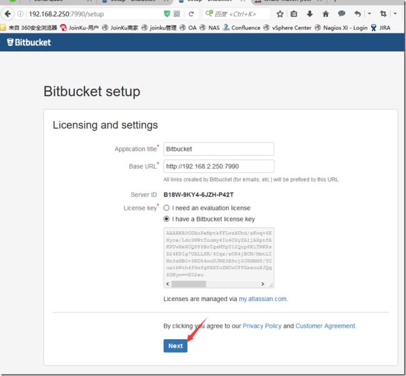Image resolution: width=406 pixels, height=376 pixels.
Task: Open the NAS bookmark
Action: pyautogui.click(x=209, y=27)
